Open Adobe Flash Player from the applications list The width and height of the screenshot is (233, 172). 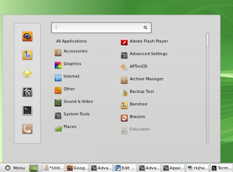click(144, 42)
